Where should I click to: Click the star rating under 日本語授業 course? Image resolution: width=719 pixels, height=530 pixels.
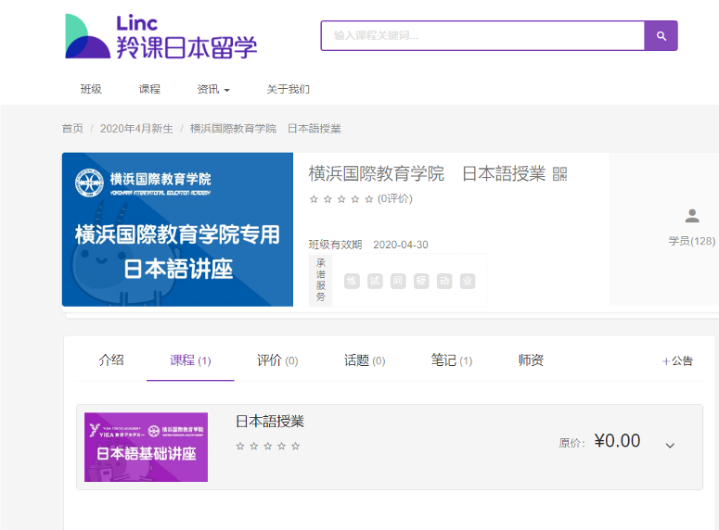[268, 446]
